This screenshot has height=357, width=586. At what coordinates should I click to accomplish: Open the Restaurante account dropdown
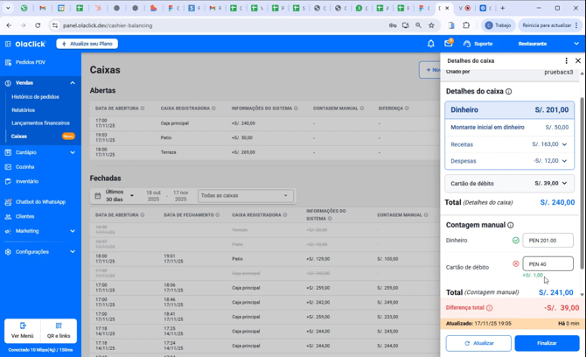coord(548,44)
